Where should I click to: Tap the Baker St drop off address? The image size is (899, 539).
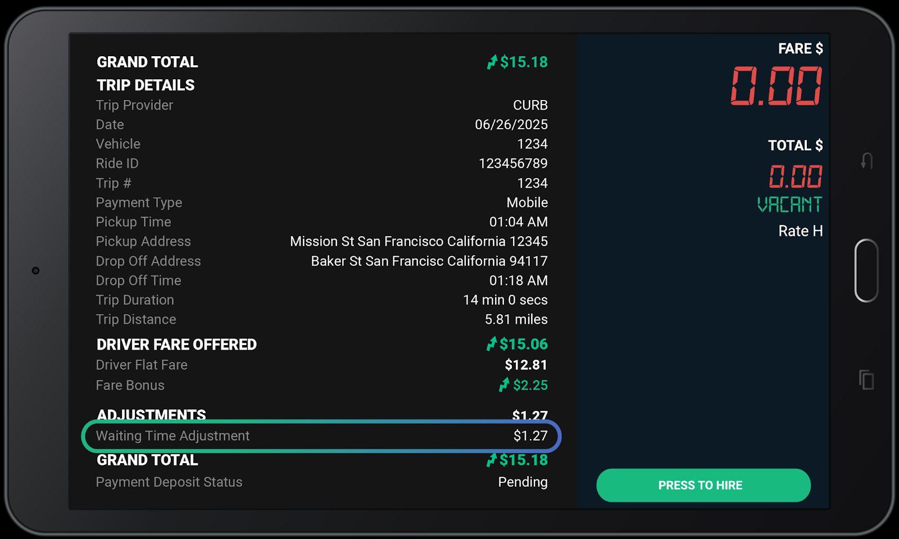(x=429, y=261)
